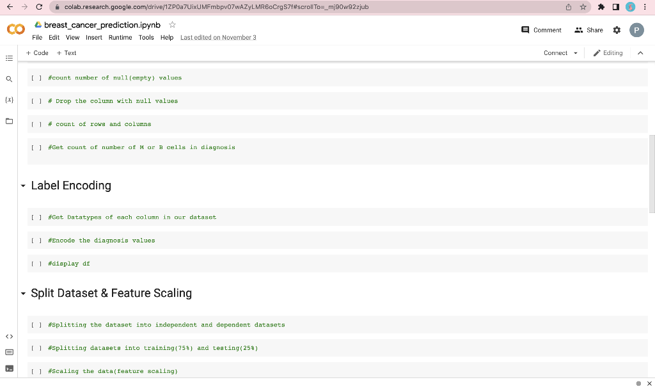Open the table of contents sidebar
Viewport: 655px width, 389px height.
(9, 58)
